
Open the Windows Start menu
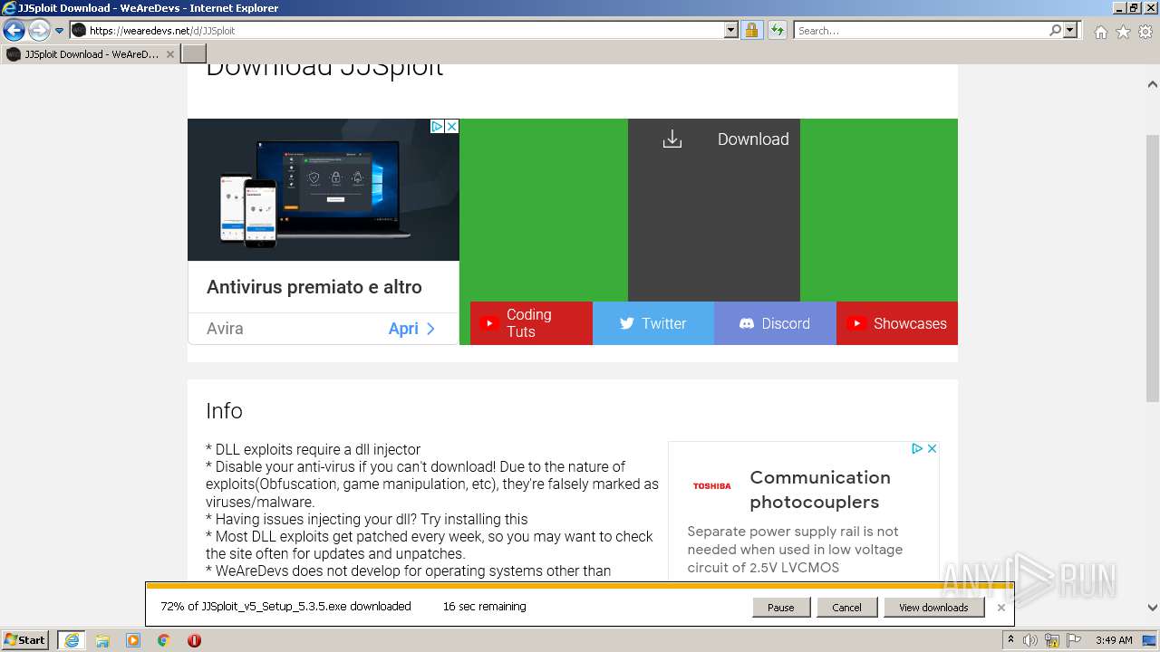[25, 640]
